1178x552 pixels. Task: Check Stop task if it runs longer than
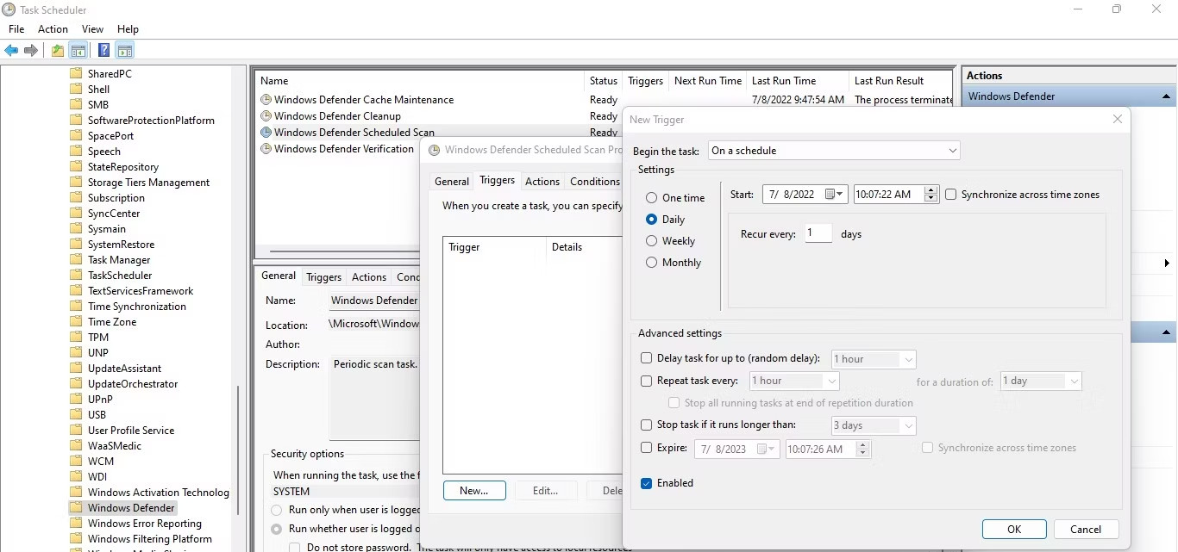tap(647, 425)
